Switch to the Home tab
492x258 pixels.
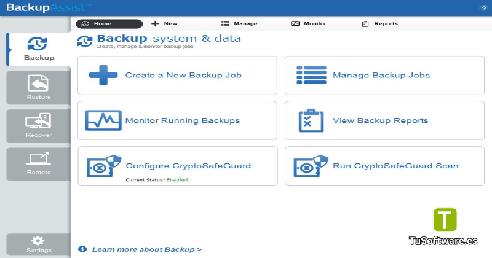(109, 23)
